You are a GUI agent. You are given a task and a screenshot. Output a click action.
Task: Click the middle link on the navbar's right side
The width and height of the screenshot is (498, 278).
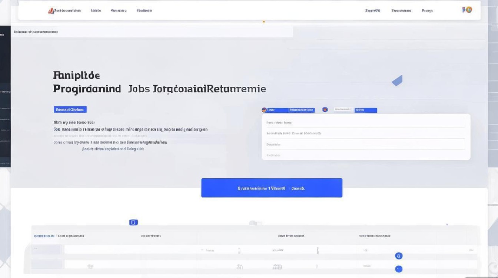tap(401, 11)
